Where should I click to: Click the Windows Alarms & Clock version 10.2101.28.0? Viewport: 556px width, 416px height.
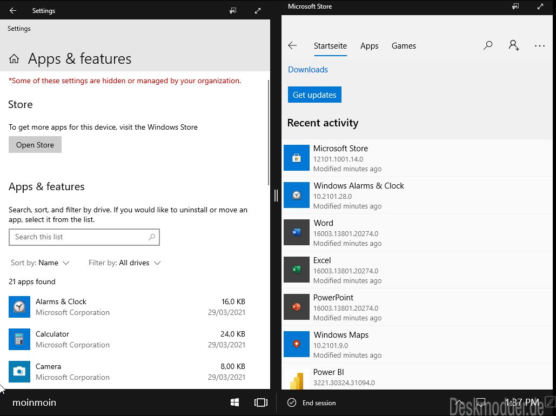(333, 197)
